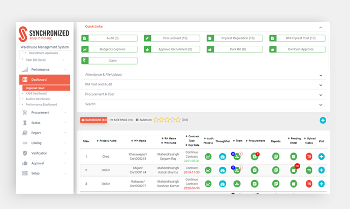This screenshot has height=209, width=350.
Task: Switch to TASKS (0) tab
Action: tap(144, 120)
